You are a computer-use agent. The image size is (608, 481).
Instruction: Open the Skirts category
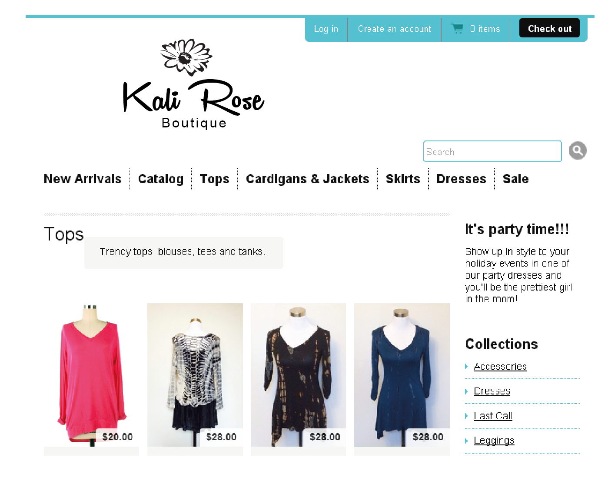[x=403, y=179]
